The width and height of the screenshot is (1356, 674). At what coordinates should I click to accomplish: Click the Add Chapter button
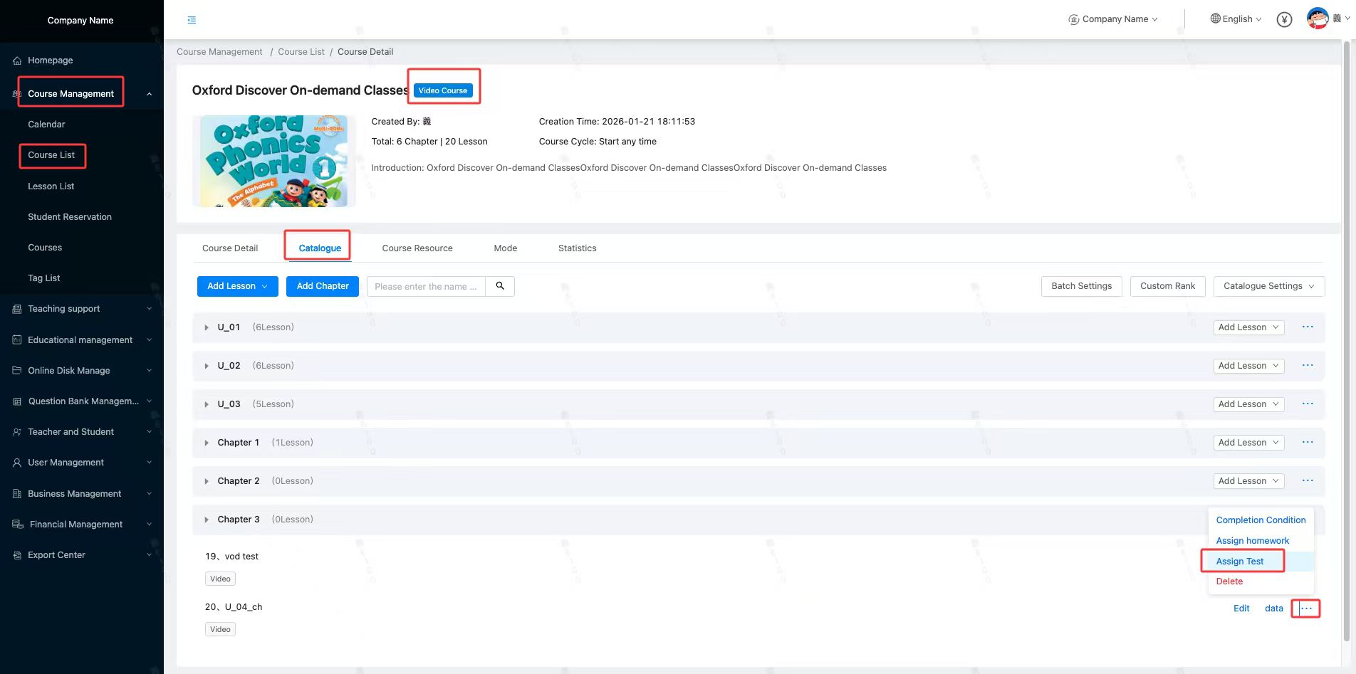[x=323, y=286]
